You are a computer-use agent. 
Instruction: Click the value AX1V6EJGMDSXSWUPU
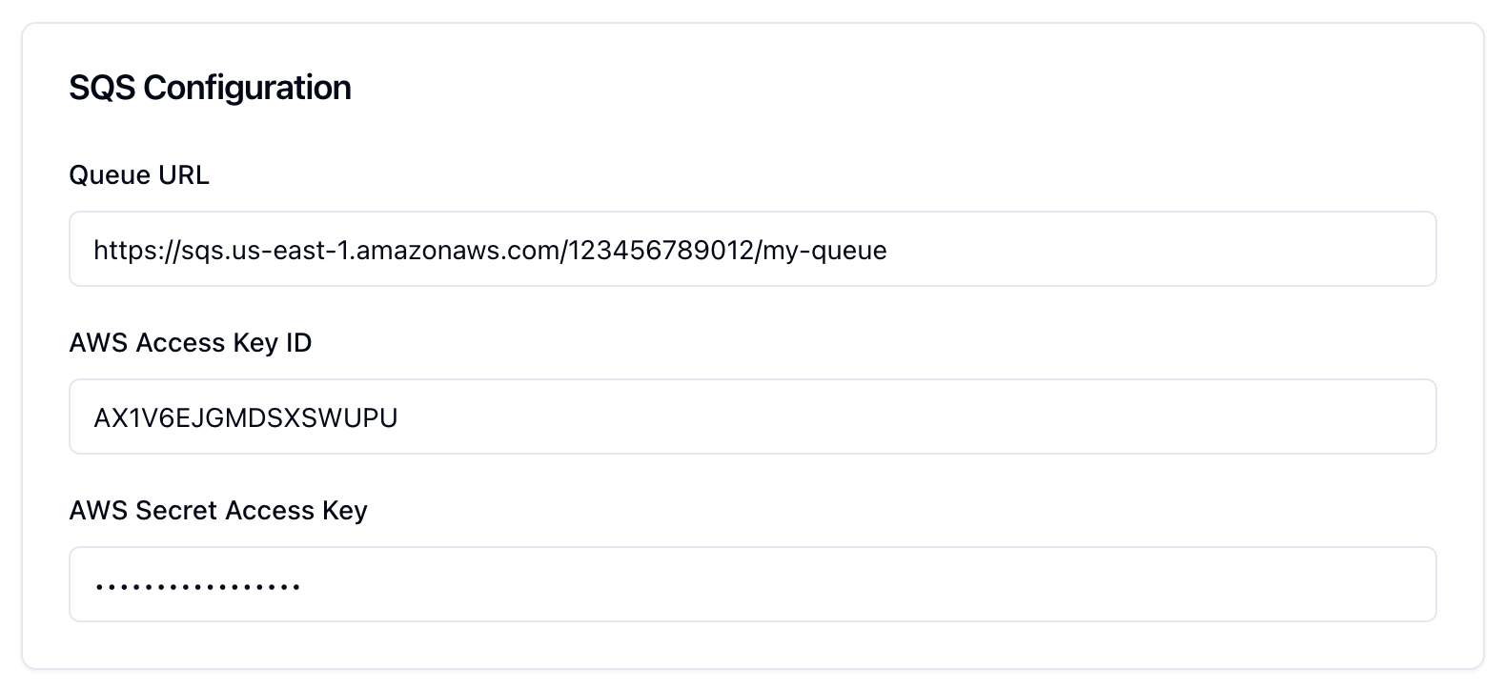245,416
